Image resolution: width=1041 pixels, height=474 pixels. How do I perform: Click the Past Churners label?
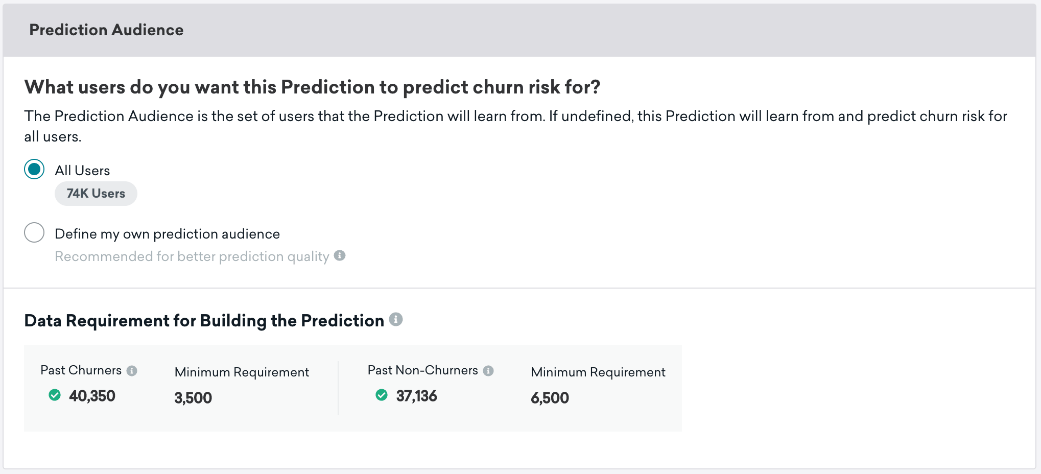coord(81,370)
